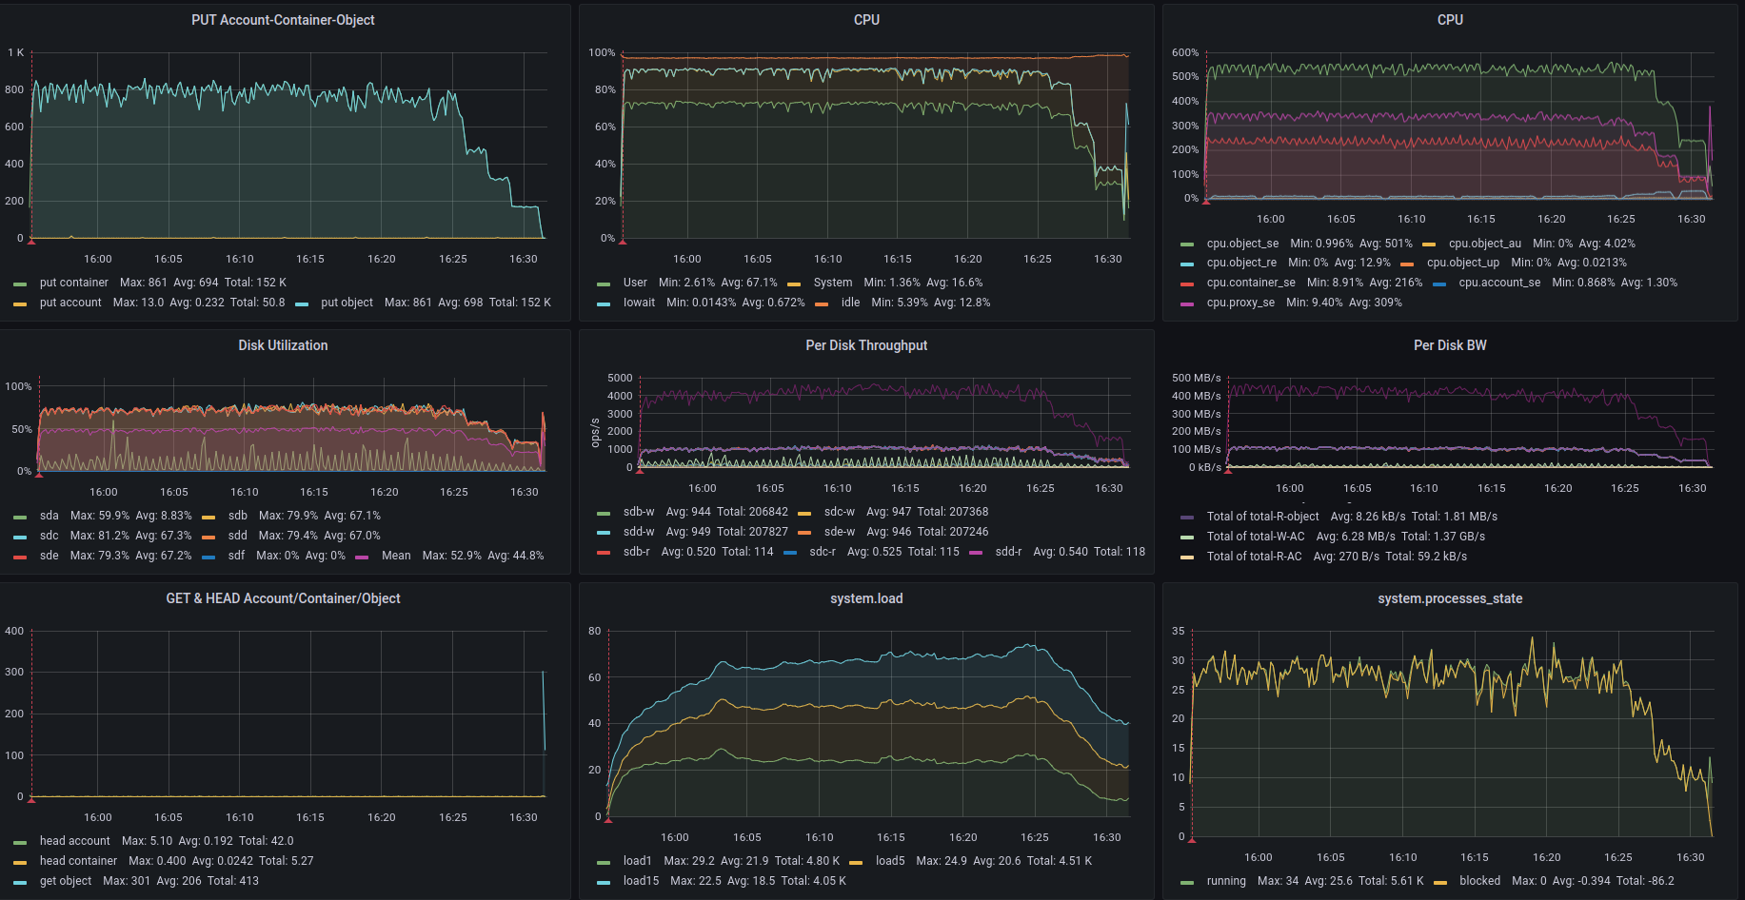This screenshot has width=1745, height=900.
Task: Click the red swatch next to sdb-r
Action: tap(604, 552)
